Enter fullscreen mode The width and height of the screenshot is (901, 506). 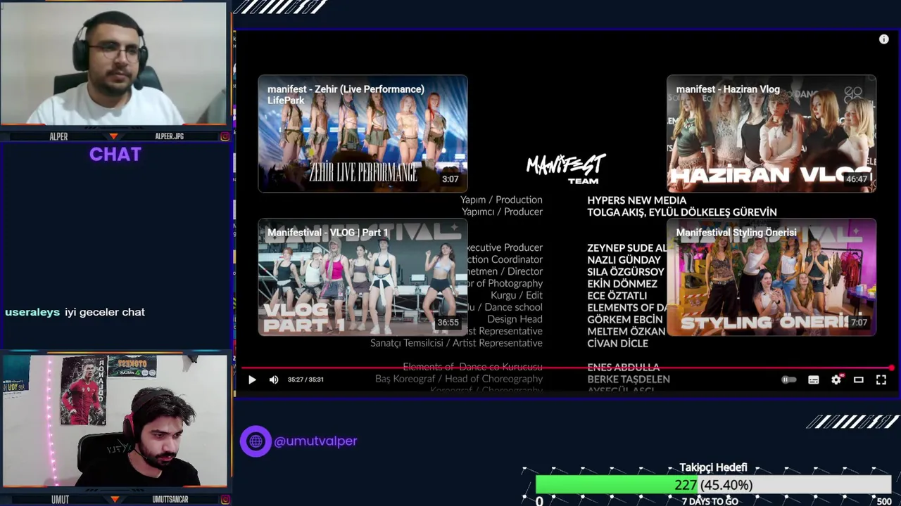coord(881,379)
